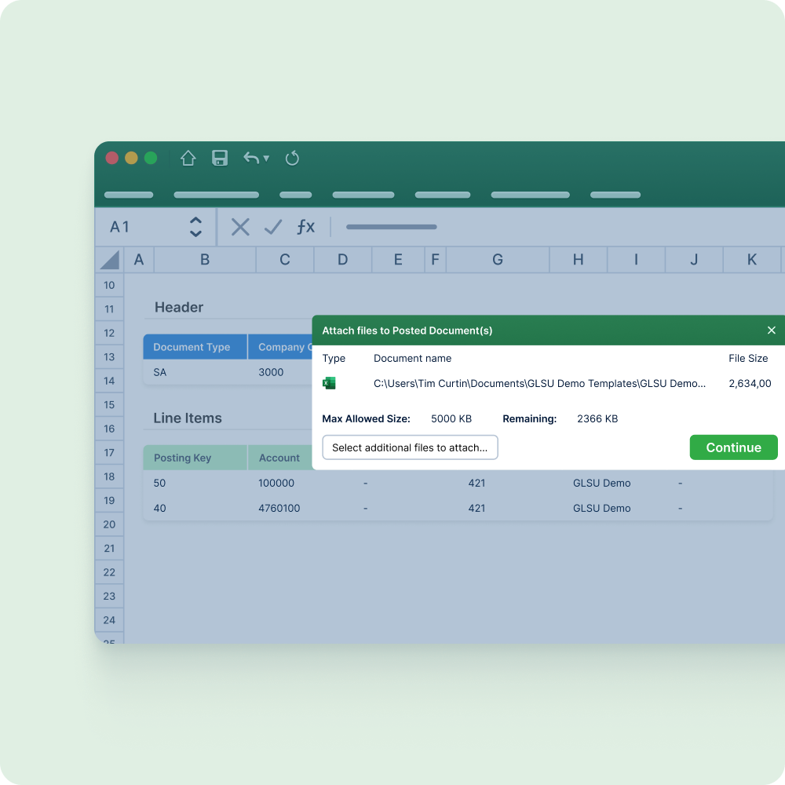The width and height of the screenshot is (785, 785).
Task: Click the fx insert function icon
Action: click(x=305, y=228)
